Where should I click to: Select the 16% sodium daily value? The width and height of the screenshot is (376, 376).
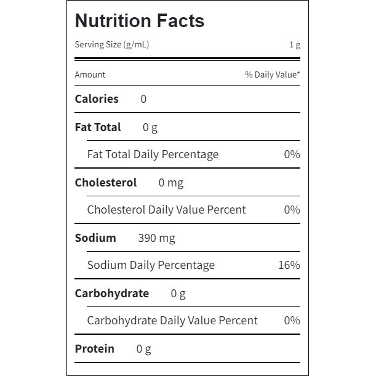tap(289, 265)
